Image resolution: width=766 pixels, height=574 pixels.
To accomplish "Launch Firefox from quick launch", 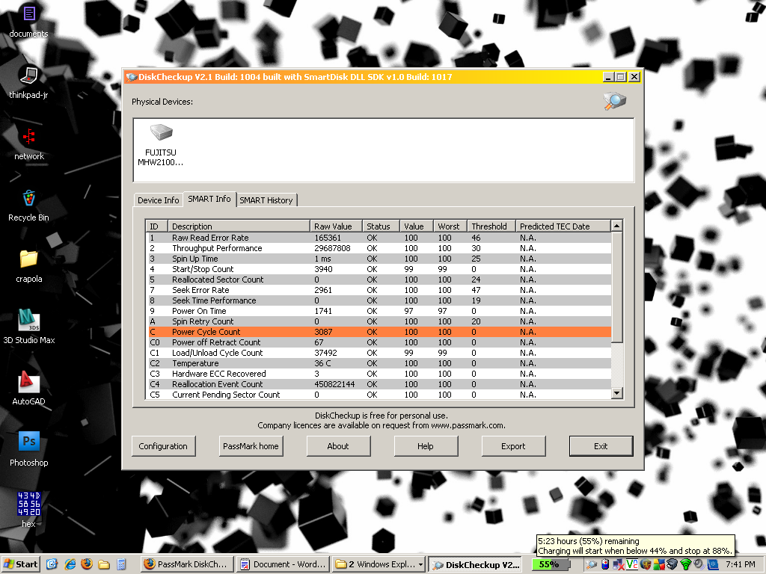I will pyautogui.click(x=87, y=564).
